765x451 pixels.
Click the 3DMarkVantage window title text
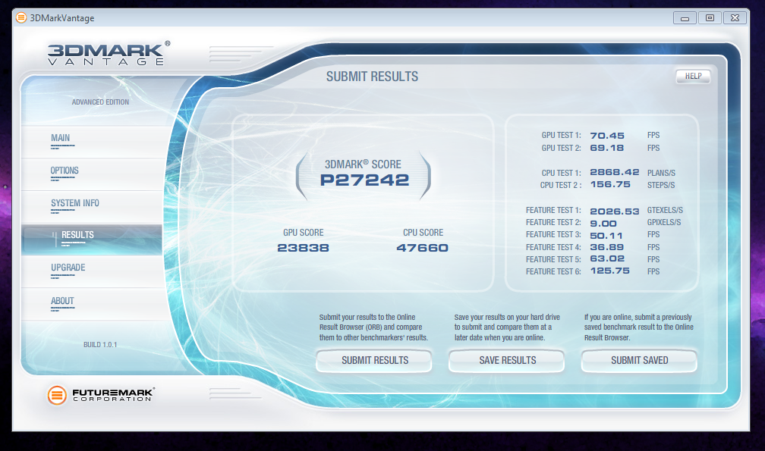[x=62, y=18]
